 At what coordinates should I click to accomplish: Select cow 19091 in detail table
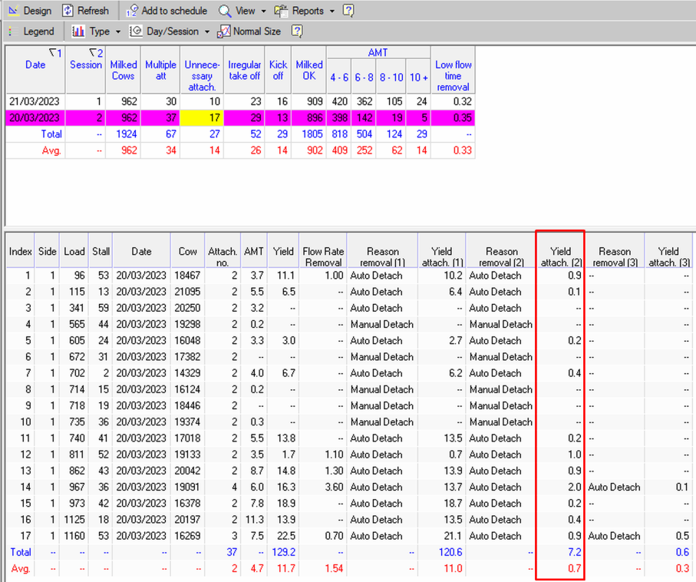[189, 487]
